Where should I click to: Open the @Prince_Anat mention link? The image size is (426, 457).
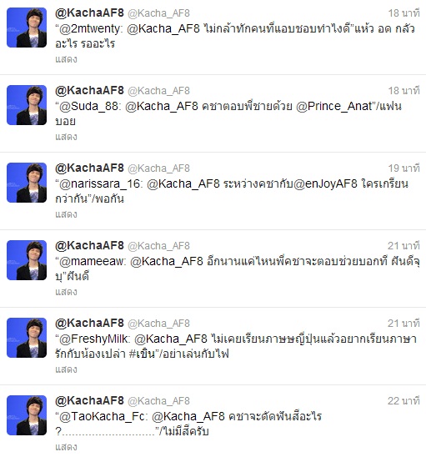pos(334,107)
